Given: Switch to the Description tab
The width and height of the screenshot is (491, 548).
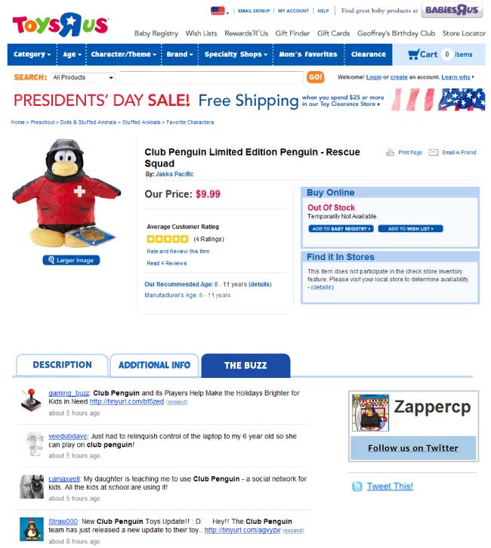Looking at the screenshot, I should coord(62,365).
